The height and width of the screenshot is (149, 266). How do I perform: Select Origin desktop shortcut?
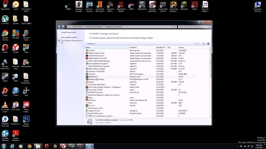(x=5, y=92)
